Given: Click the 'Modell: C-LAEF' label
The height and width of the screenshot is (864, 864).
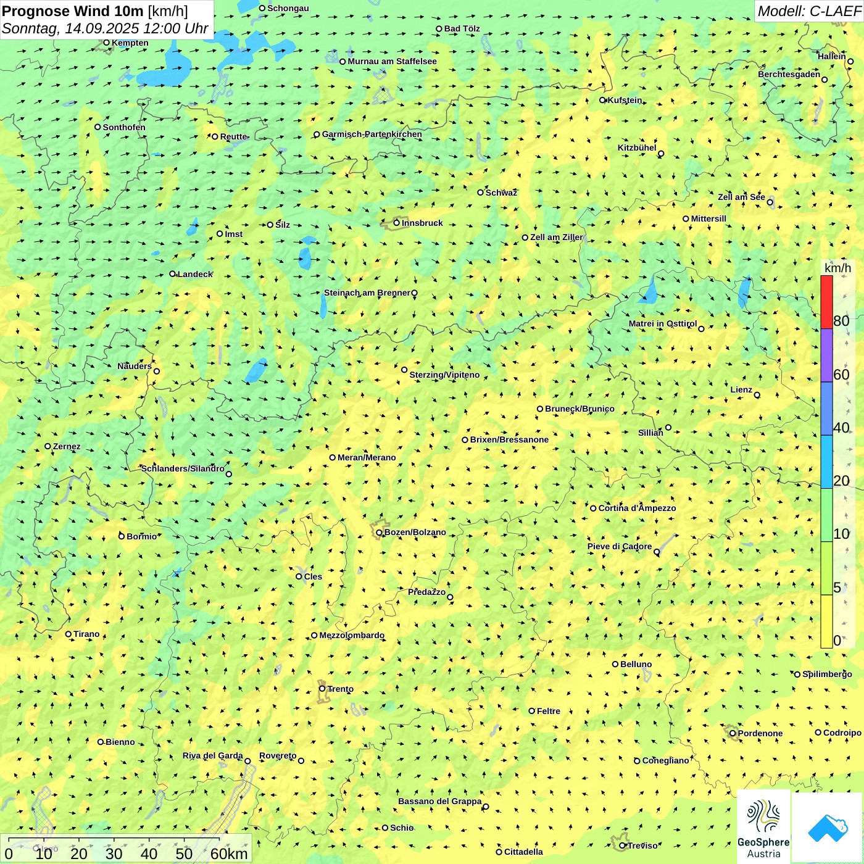Looking at the screenshot, I should [x=809, y=11].
